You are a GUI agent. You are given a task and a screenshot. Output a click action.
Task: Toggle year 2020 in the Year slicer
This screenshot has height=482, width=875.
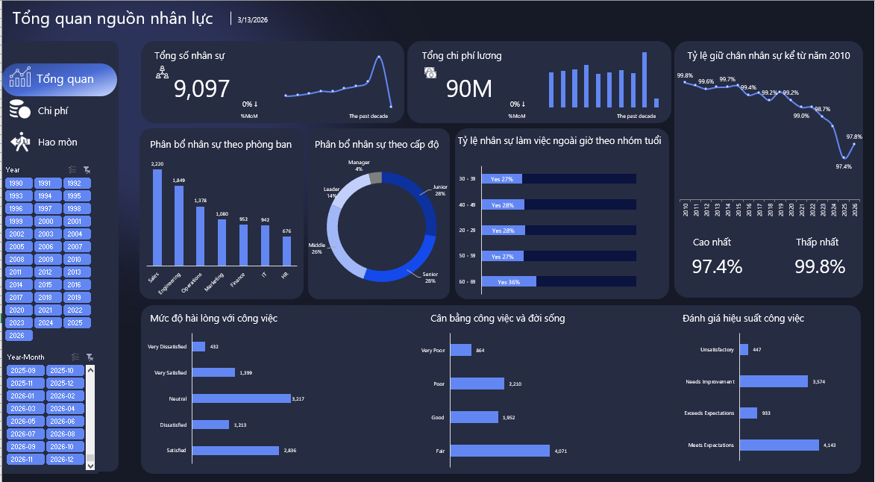[x=17, y=310]
